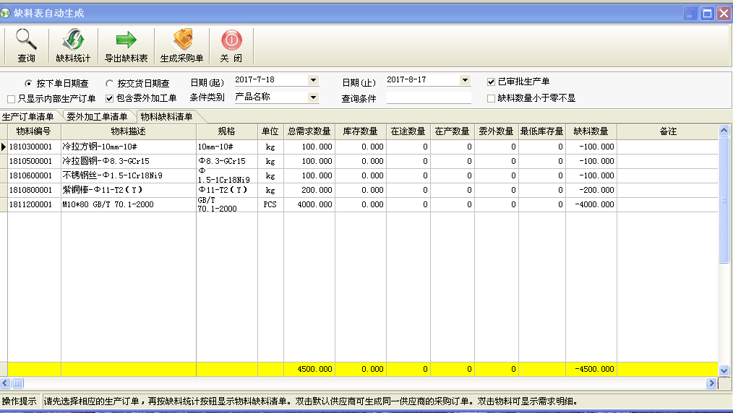The height and width of the screenshot is (413, 733).
Task: Click the 缺料数量 column header
Action: (x=591, y=131)
